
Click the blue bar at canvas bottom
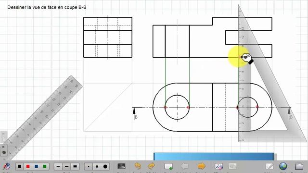(214, 157)
